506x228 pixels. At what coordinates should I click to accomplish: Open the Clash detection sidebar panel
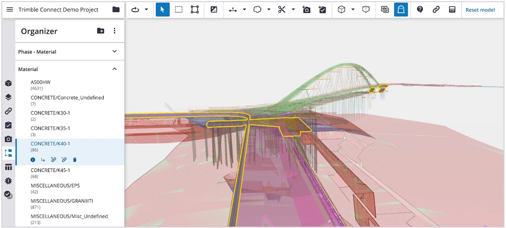[x=8, y=181]
